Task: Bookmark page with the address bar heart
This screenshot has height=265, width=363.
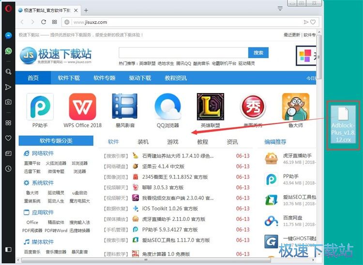Action: (313, 22)
